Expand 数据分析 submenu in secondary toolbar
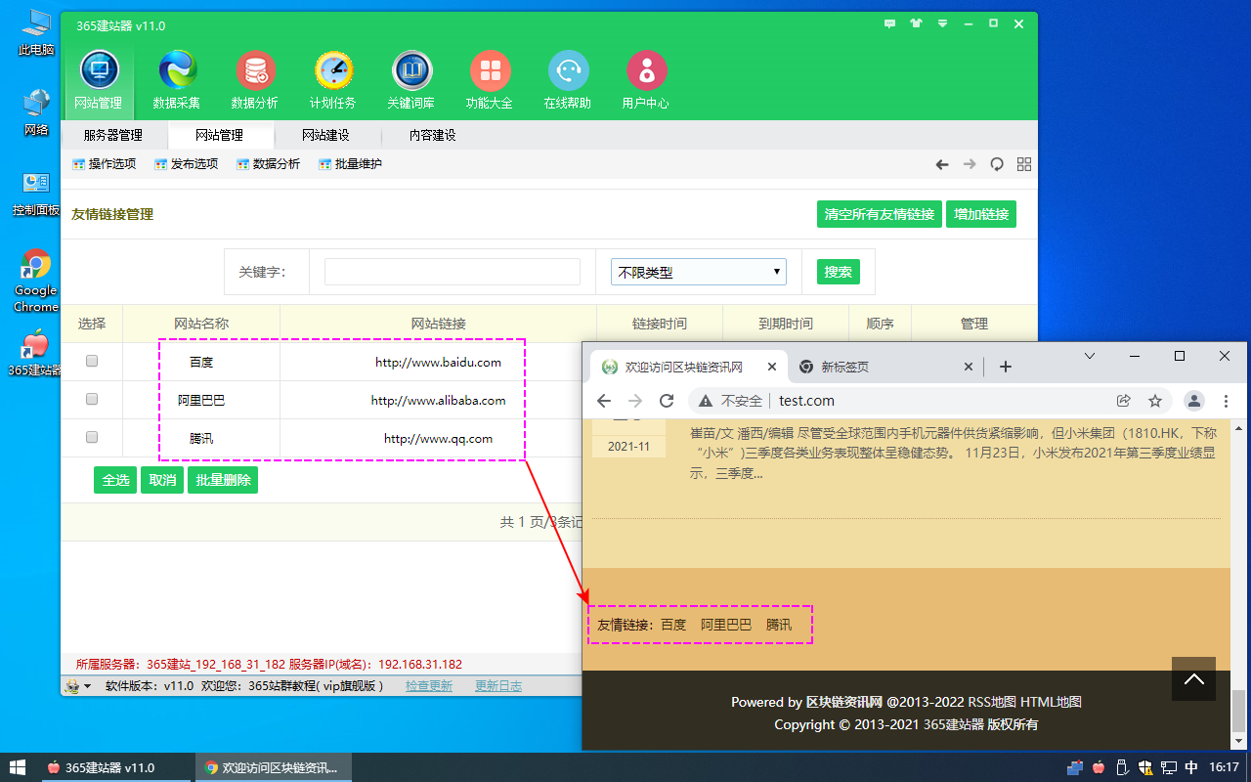The image size is (1251, 782). 269,164
